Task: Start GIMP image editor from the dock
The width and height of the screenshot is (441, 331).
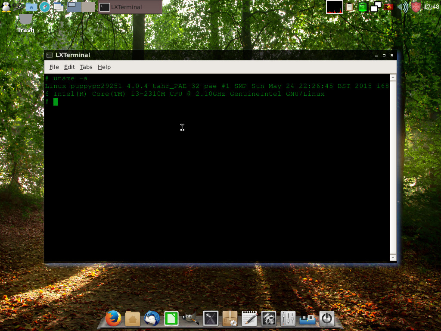Action: (x=191, y=319)
